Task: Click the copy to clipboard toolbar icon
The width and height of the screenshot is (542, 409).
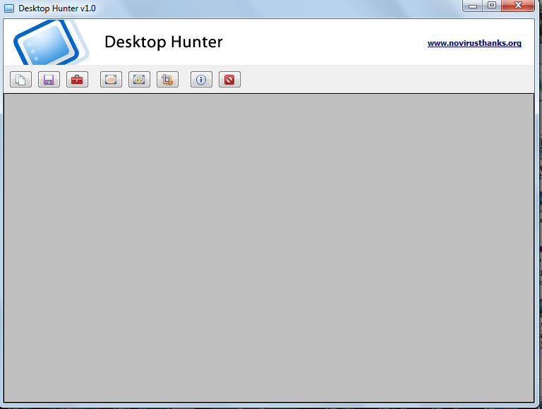Action: click(x=20, y=80)
